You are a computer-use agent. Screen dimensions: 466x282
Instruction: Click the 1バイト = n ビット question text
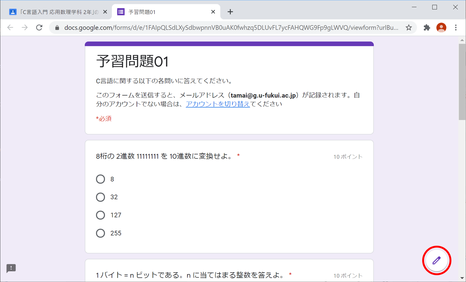(x=190, y=275)
